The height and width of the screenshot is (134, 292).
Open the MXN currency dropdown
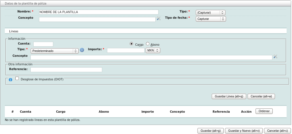click(x=153, y=50)
